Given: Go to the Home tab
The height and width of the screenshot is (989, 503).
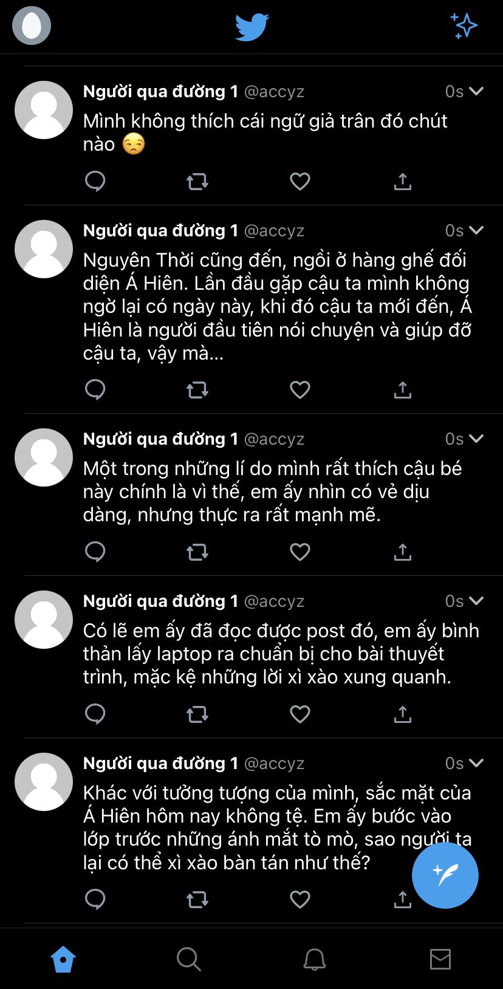Looking at the screenshot, I should coord(63,959).
